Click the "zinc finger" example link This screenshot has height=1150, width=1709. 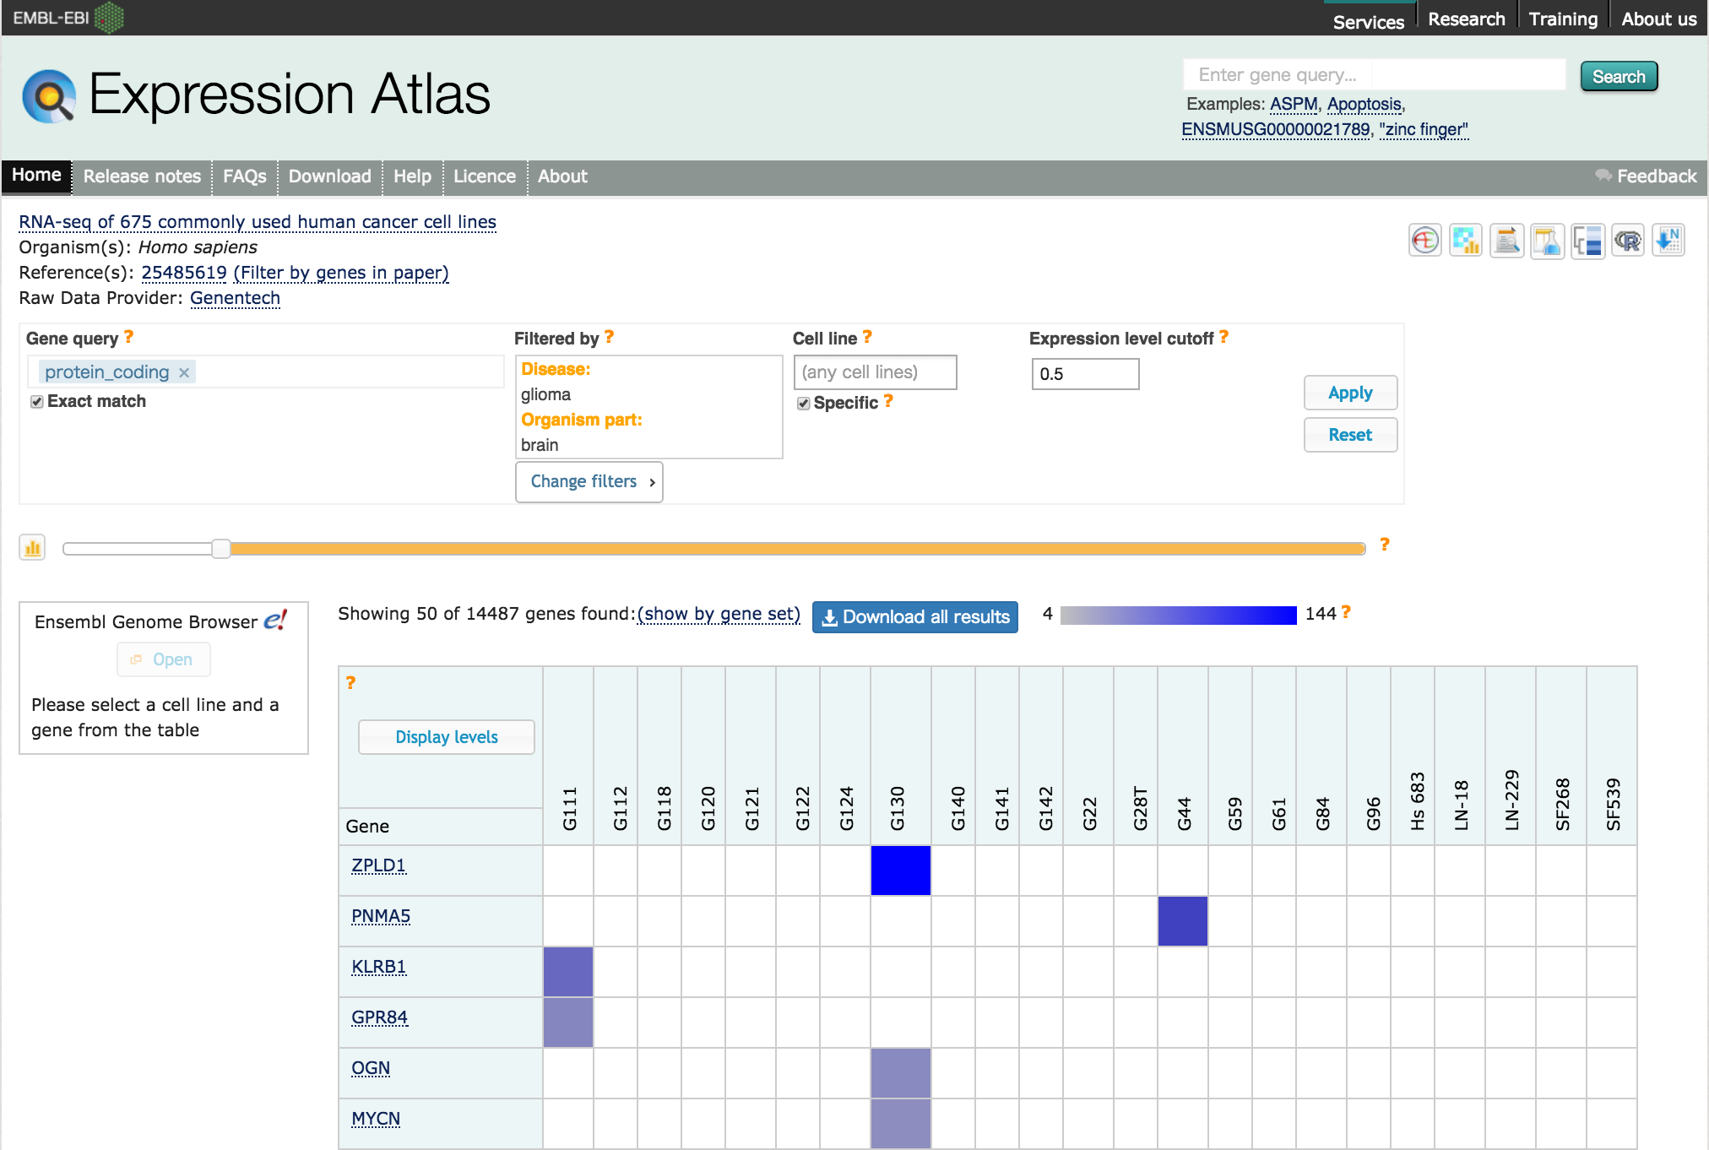[x=1424, y=129]
